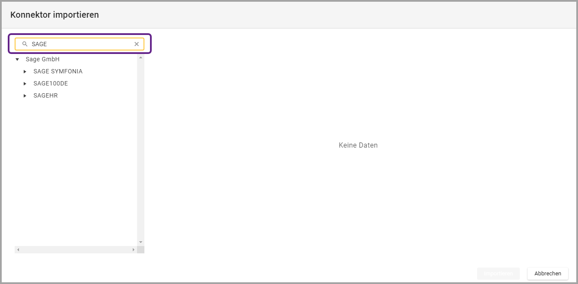
Task: Click the tree's scroll down arrow
Action: point(141,242)
